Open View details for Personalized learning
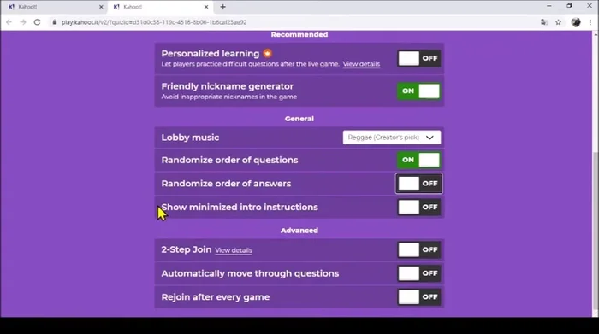The height and width of the screenshot is (334, 599). tap(361, 64)
